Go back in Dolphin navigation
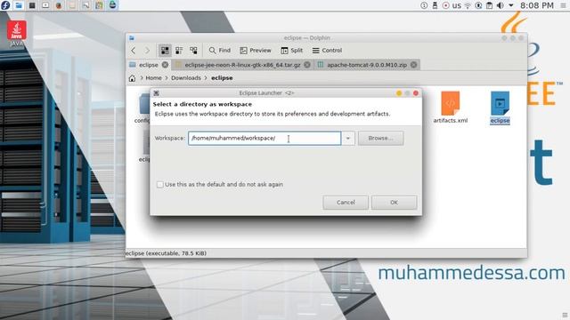This screenshot has height=320, width=570. [134, 51]
